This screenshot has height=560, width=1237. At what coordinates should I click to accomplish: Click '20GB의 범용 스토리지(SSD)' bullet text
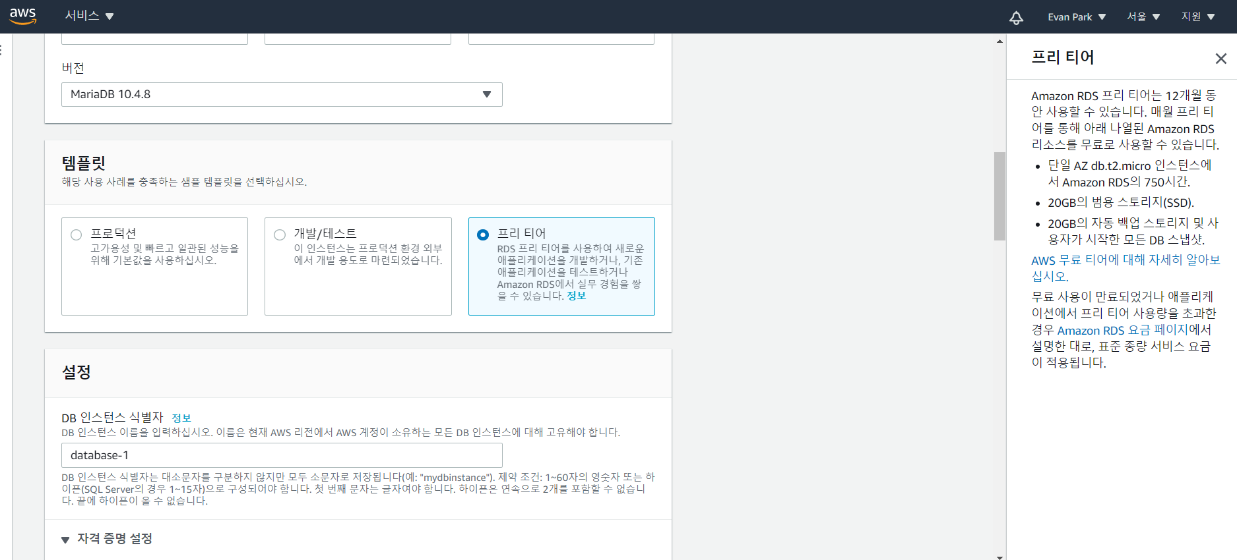[1121, 202]
